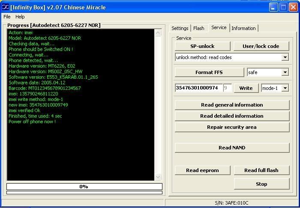The image size is (300, 208).
Task: Expand the unlock method dropdown
Action: [285, 57]
